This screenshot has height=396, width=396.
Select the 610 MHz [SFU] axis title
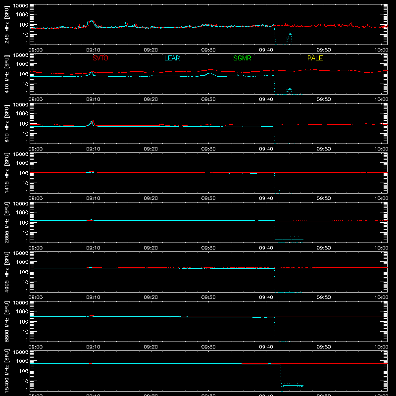click(7, 123)
